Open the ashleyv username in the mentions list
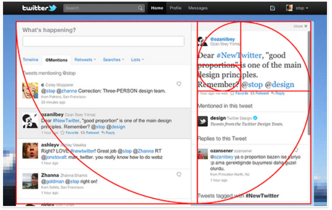 pos(50,145)
